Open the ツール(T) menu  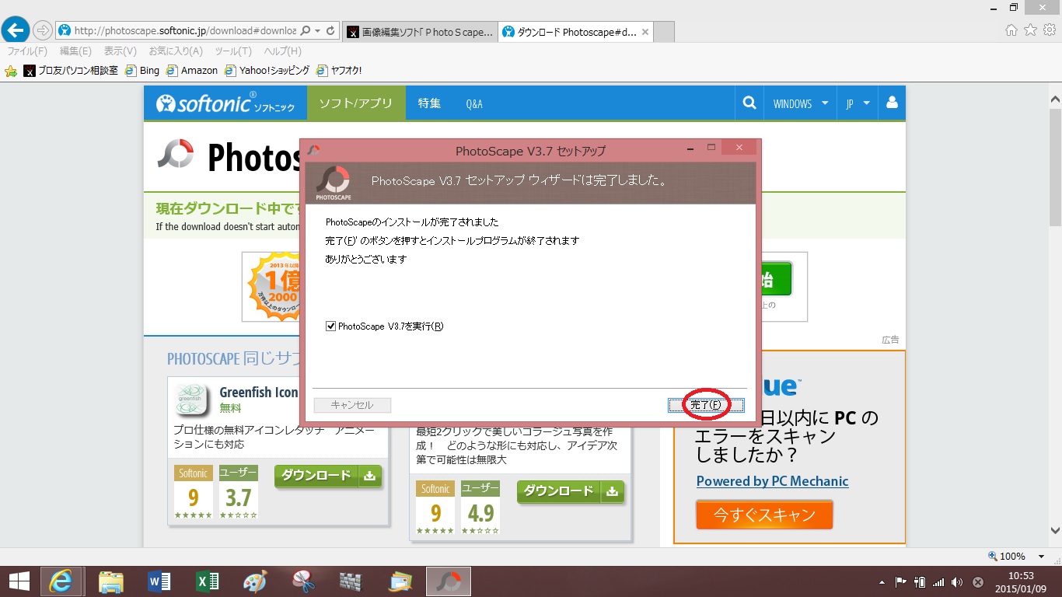233,51
